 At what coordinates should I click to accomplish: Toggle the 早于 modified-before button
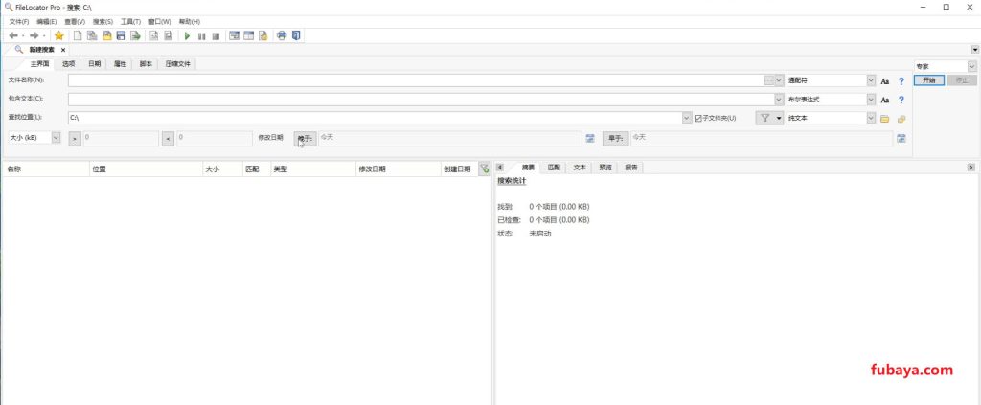(x=616, y=138)
